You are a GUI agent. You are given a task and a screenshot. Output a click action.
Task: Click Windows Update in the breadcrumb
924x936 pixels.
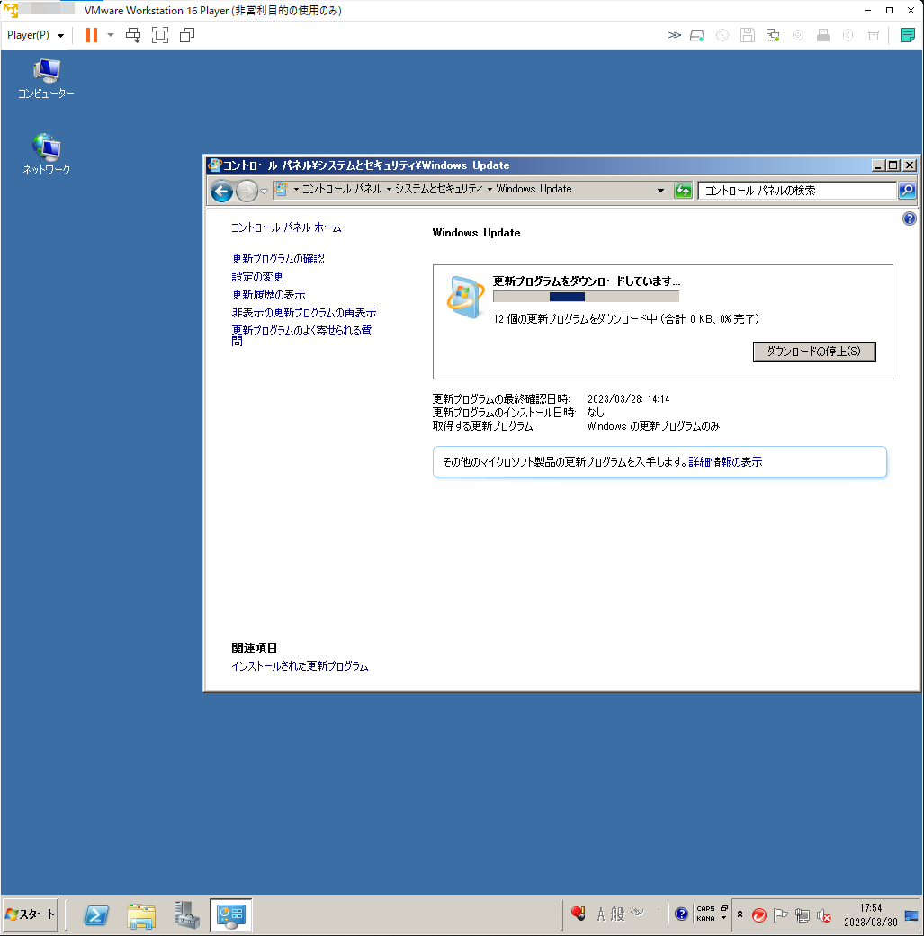534,189
